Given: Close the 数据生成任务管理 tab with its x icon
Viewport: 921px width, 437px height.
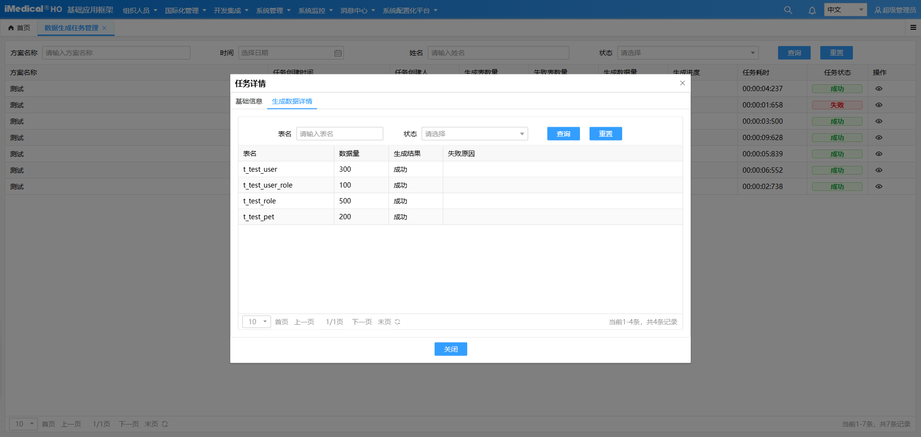Looking at the screenshot, I should click(105, 28).
